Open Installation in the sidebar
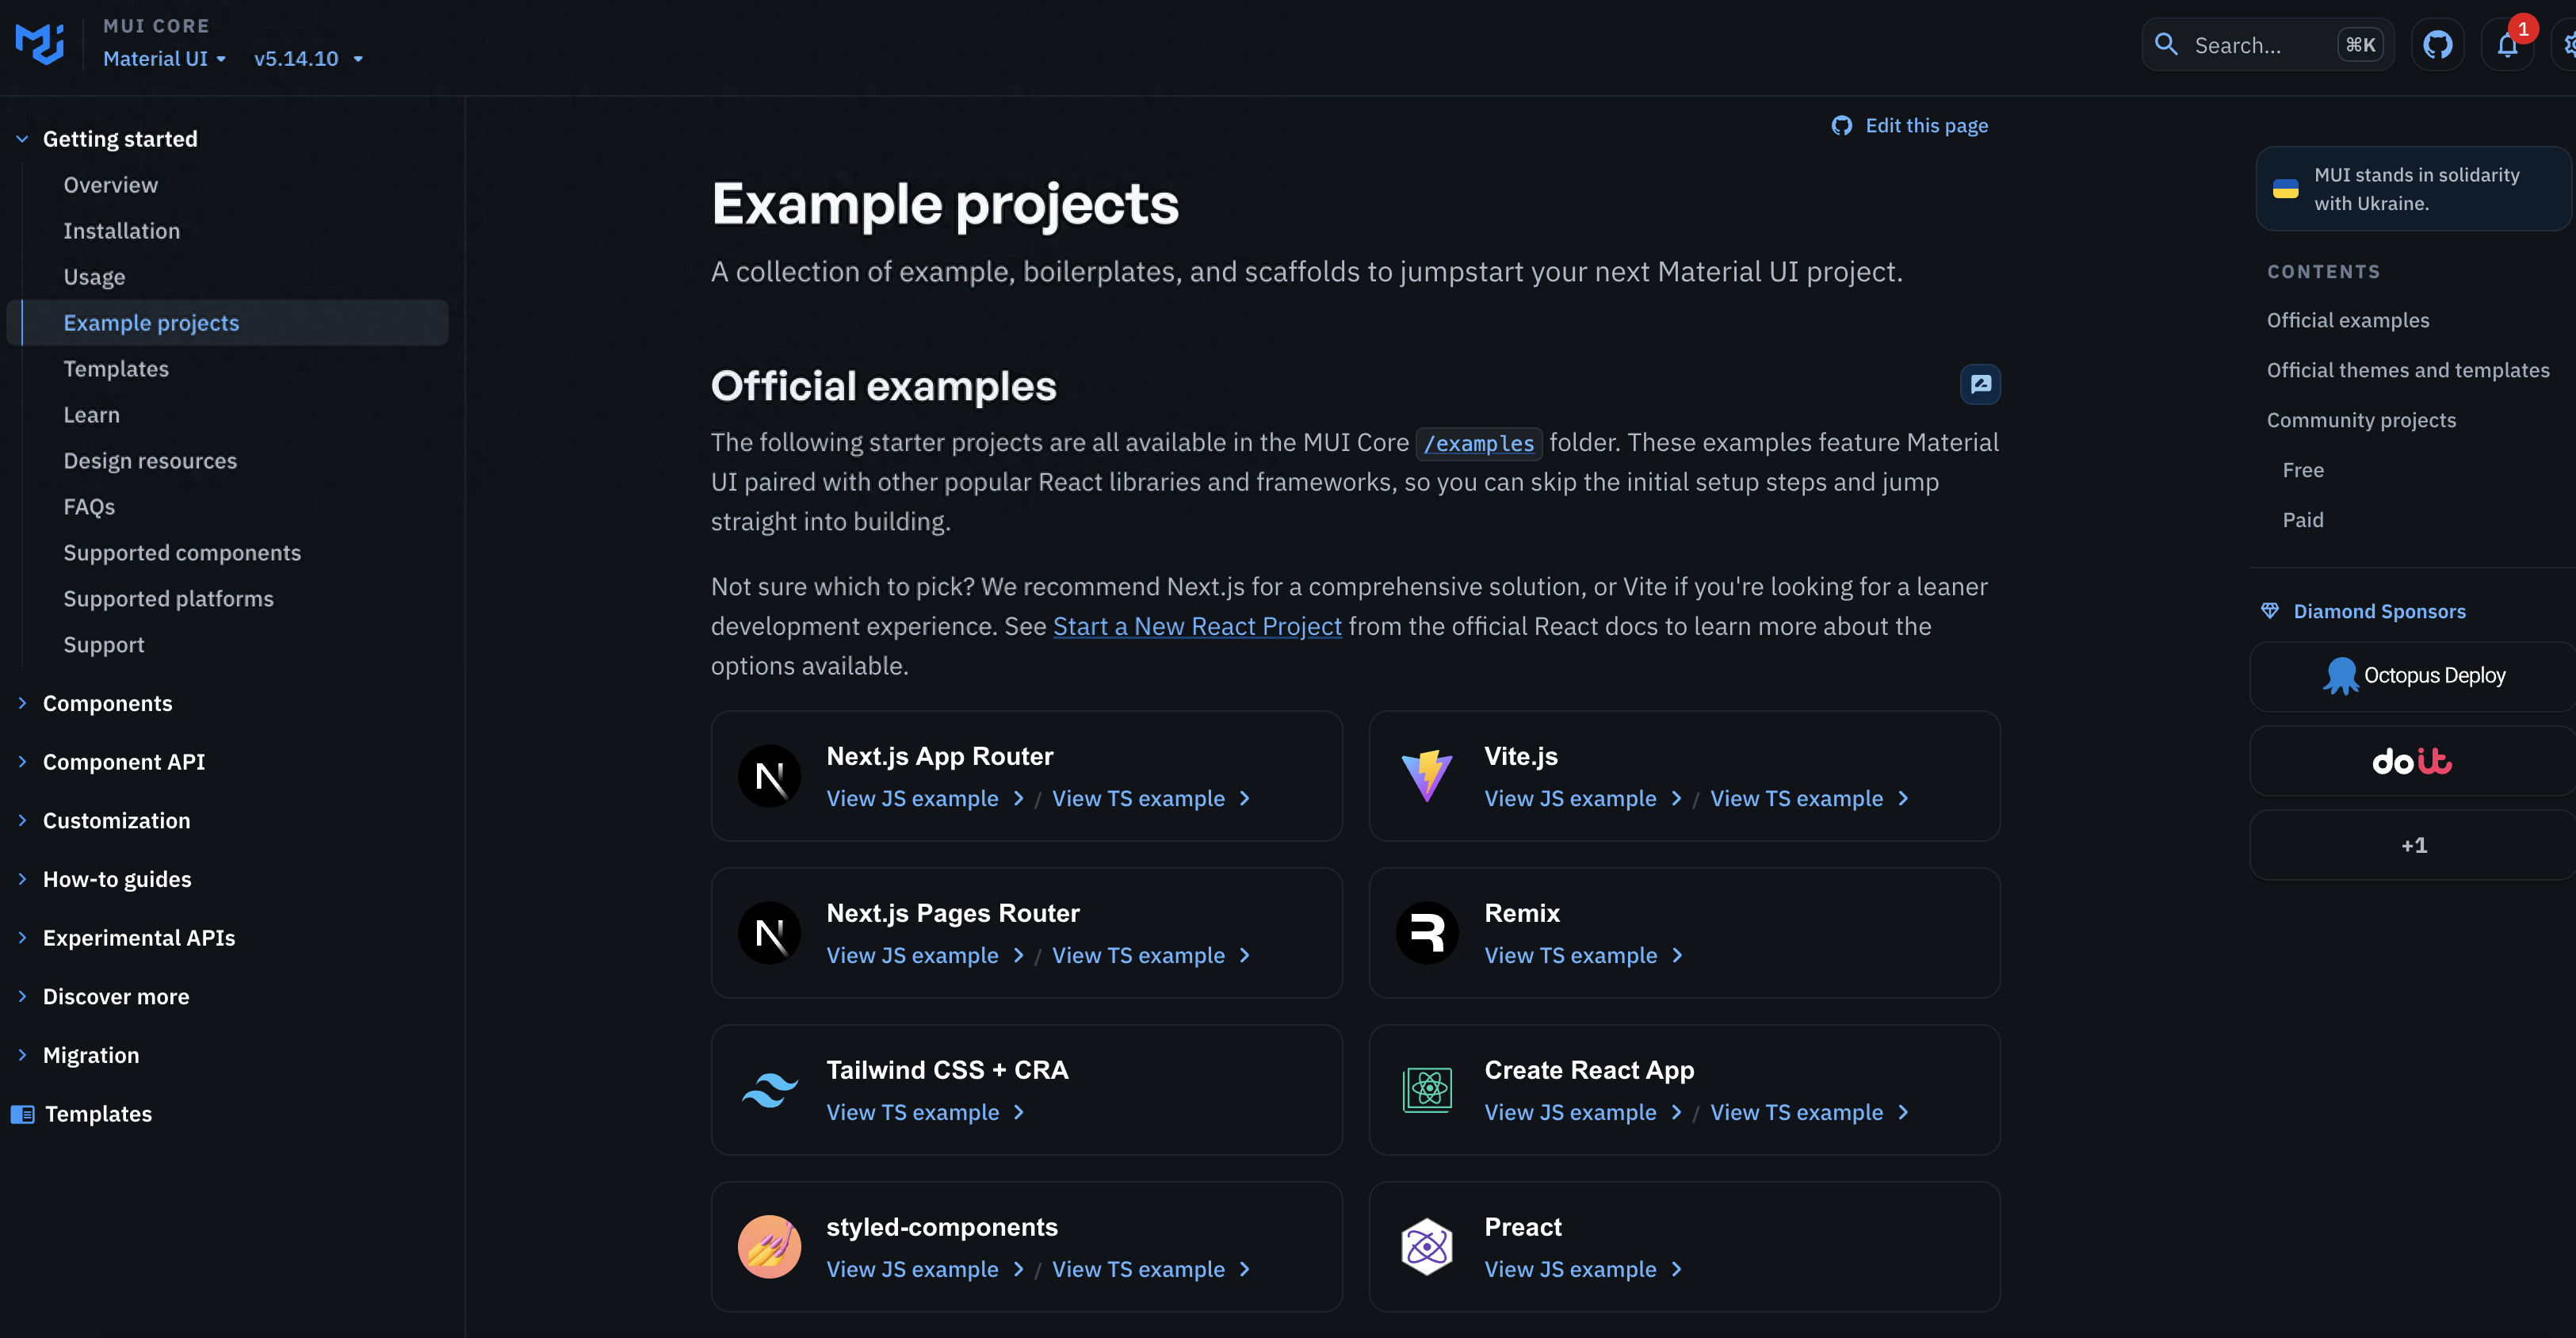Image resolution: width=2576 pixels, height=1338 pixels. [x=122, y=231]
